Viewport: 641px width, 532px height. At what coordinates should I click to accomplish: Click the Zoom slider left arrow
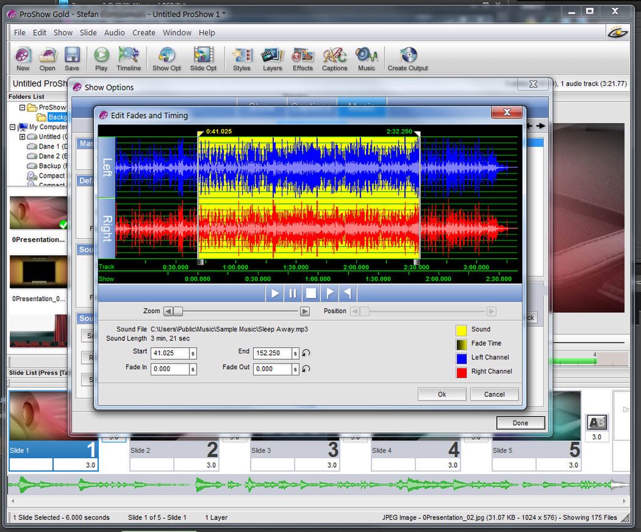(x=168, y=311)
